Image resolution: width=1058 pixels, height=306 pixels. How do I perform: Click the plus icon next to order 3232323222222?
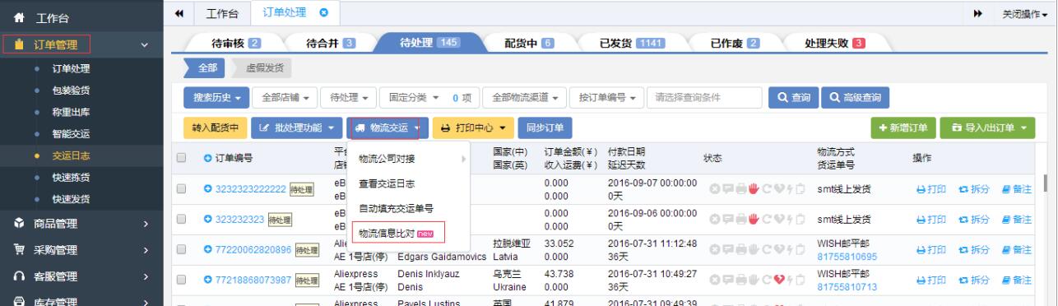coord(207,189)
